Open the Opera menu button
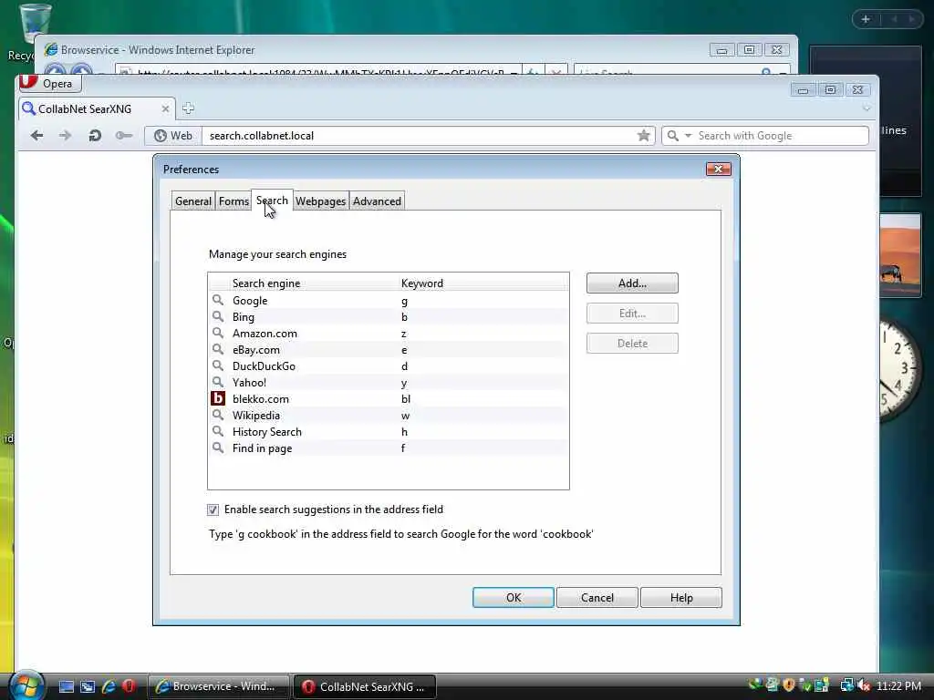 tap(49, 83)
